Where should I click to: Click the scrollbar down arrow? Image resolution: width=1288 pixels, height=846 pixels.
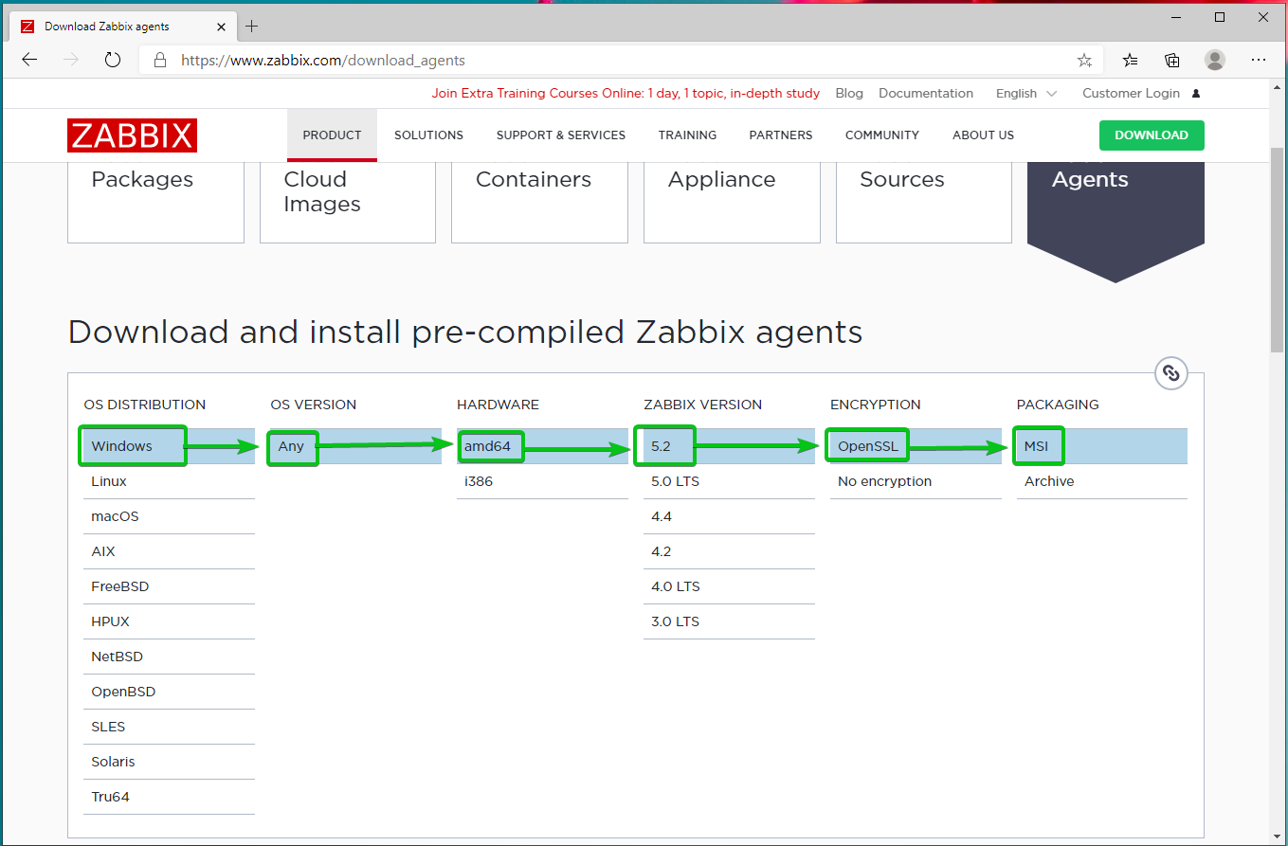tap(1278, 836)
